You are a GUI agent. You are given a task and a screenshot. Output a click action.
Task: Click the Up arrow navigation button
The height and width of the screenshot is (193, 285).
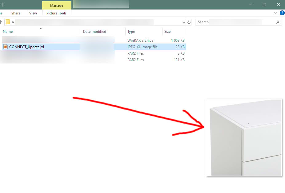[x=1, y=22]
